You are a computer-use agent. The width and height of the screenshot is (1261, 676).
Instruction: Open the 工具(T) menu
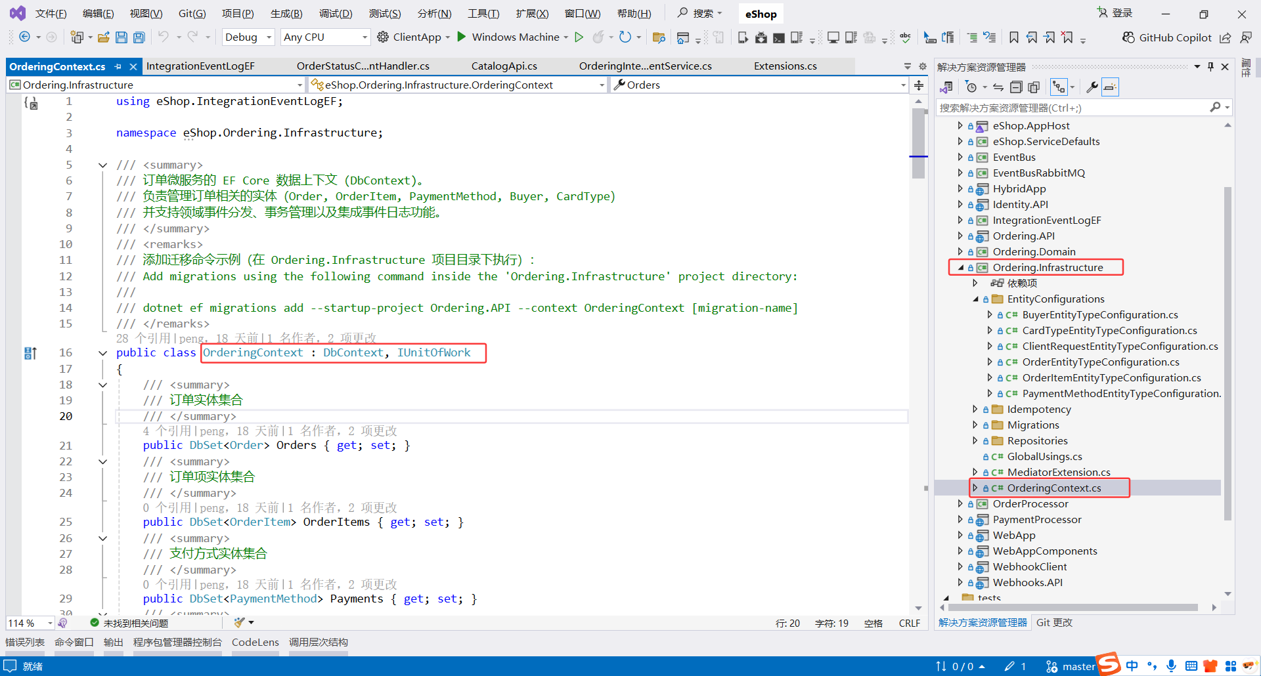[x=483, y=14]
